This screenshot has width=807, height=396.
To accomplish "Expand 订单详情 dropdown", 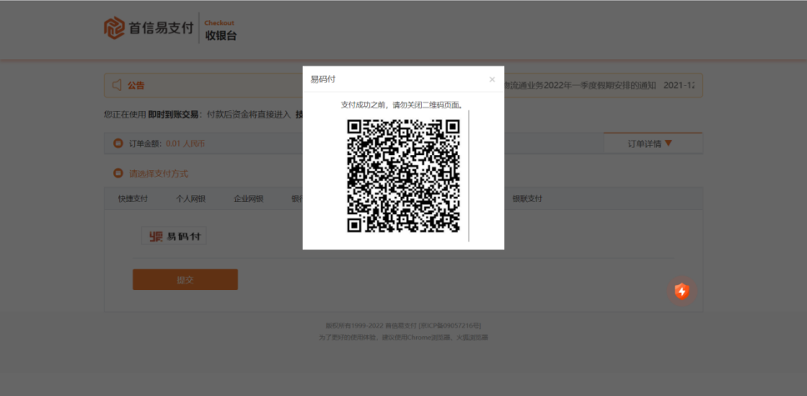I will [x=653, y=143].
